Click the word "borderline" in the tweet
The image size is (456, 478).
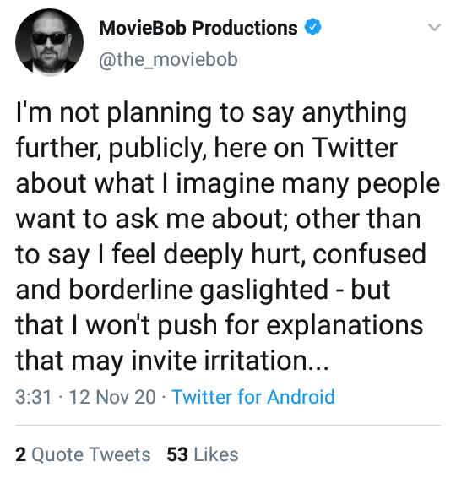[131, 290]
